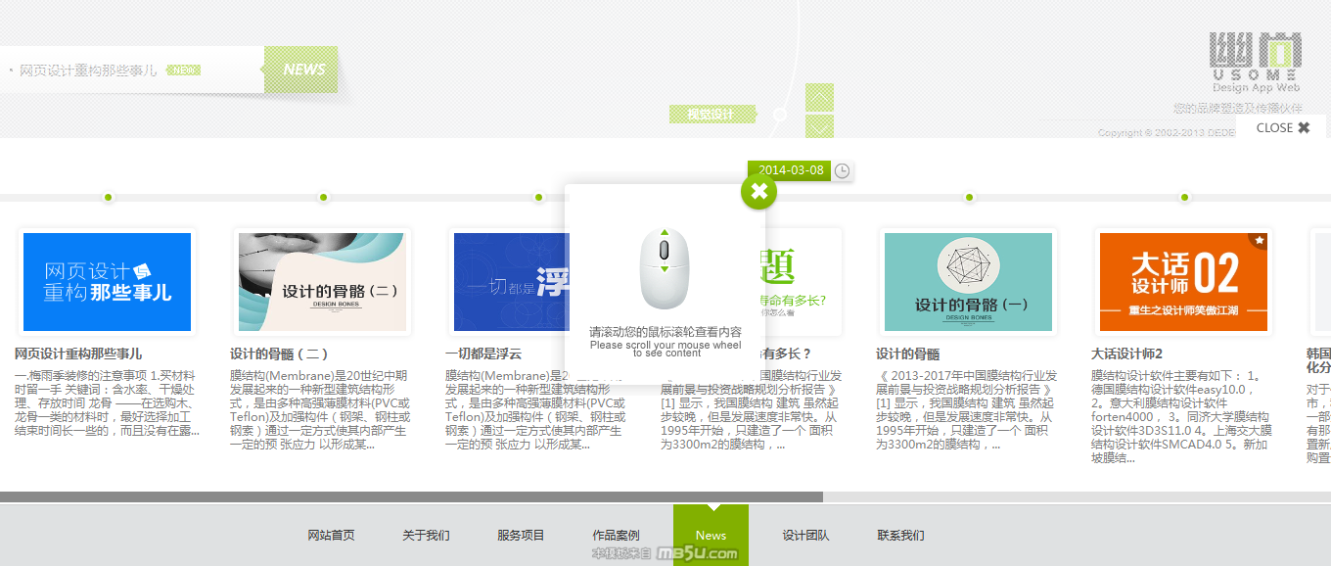
Task: Click the star badge on 大话设计师02 thumbnail
Action: (1260, 240)
